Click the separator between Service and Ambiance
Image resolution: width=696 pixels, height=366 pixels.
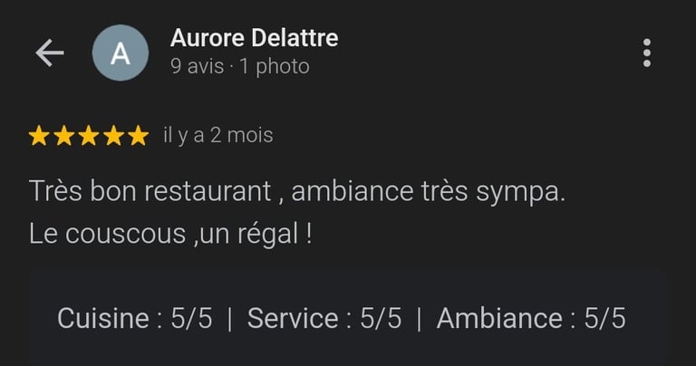pos(419,320)
